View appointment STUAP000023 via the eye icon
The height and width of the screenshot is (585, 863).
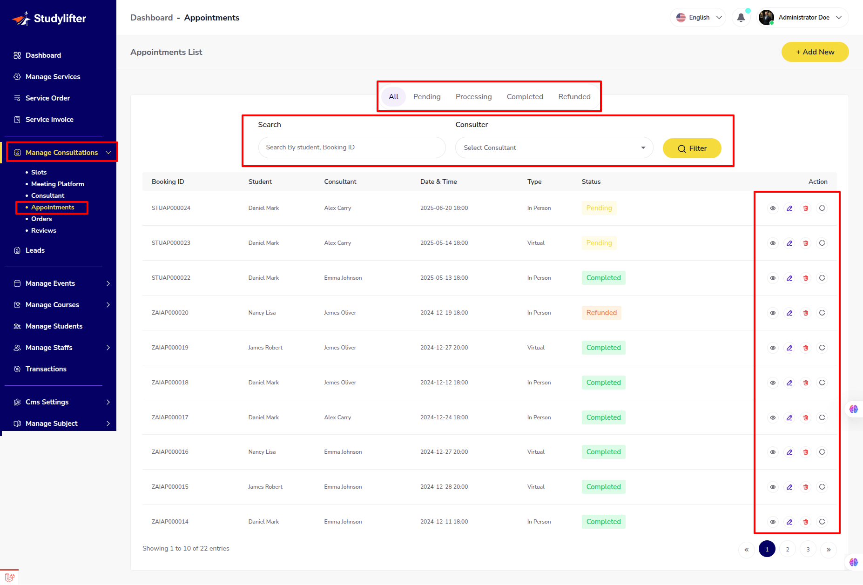click(773, 243)
